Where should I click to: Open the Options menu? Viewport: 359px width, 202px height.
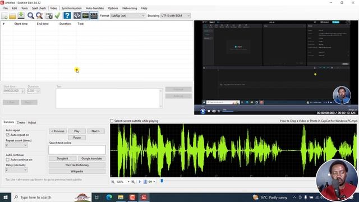113,8
